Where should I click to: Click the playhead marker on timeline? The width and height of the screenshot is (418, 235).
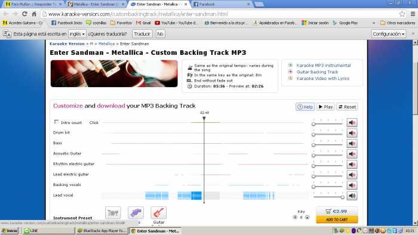coord(204,119)
